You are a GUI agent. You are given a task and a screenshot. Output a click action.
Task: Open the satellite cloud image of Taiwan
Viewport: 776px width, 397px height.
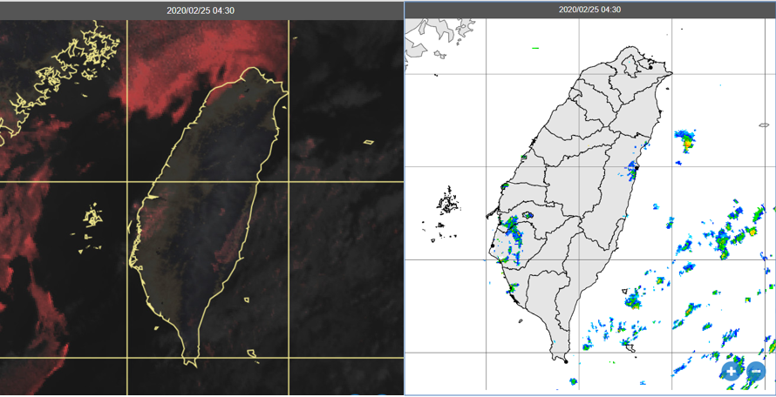[x=201, y=208]
